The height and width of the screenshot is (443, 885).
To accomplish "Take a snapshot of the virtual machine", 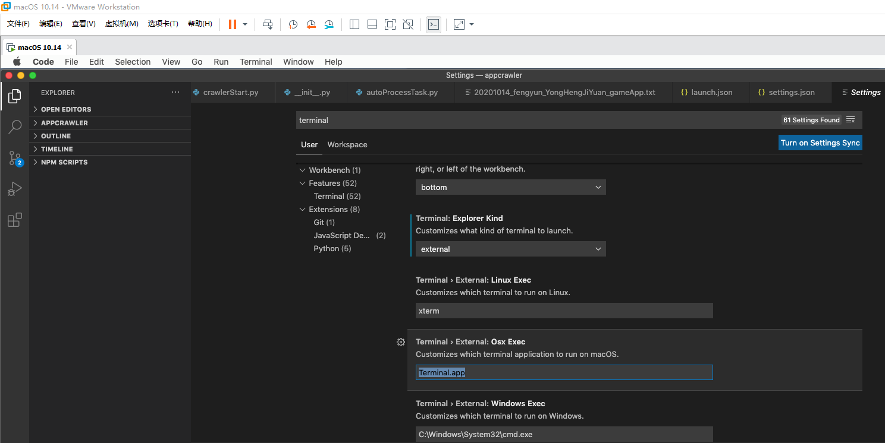I will click(293, 24).
